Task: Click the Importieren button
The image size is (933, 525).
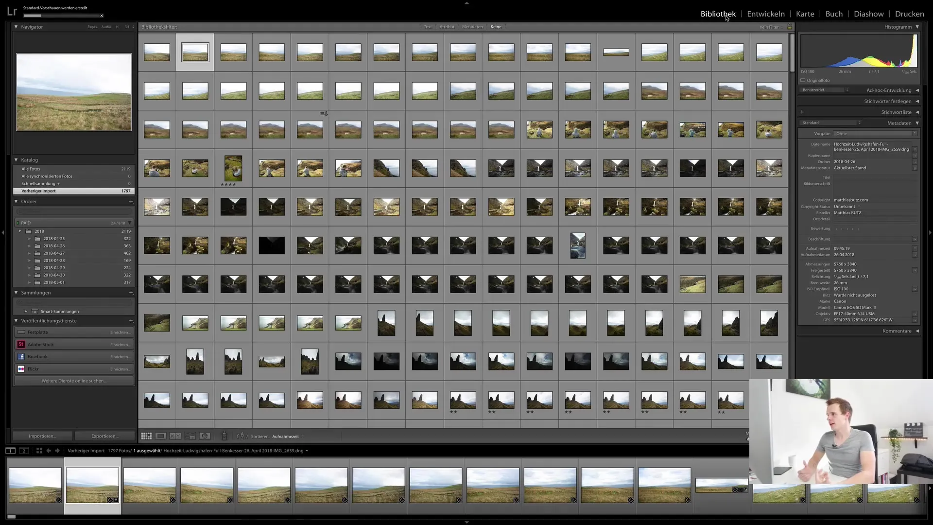Action: (42, 436)
